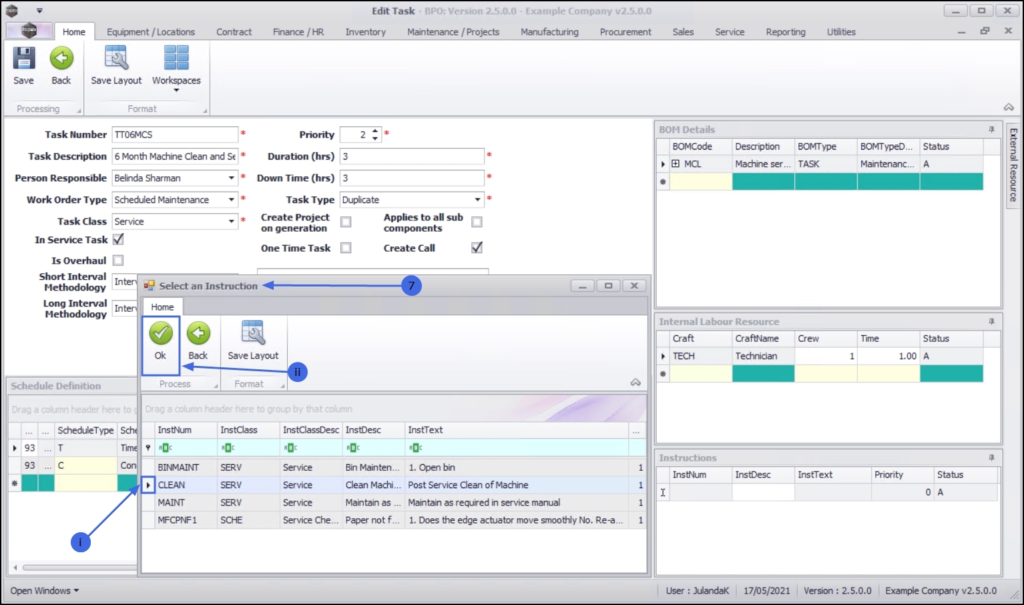Click the Duration (hrs) field

point(412,156)
